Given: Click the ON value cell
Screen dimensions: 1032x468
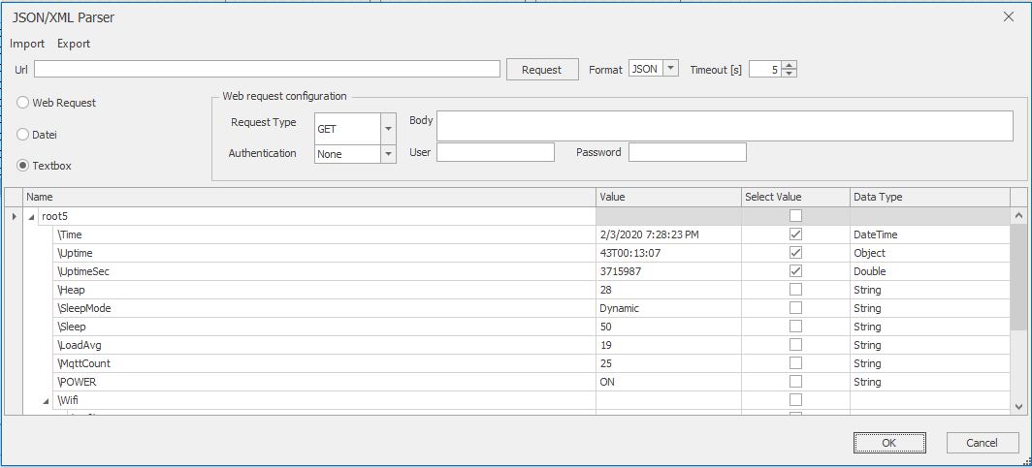Looking at the screenshot, I should coord(668,382).
